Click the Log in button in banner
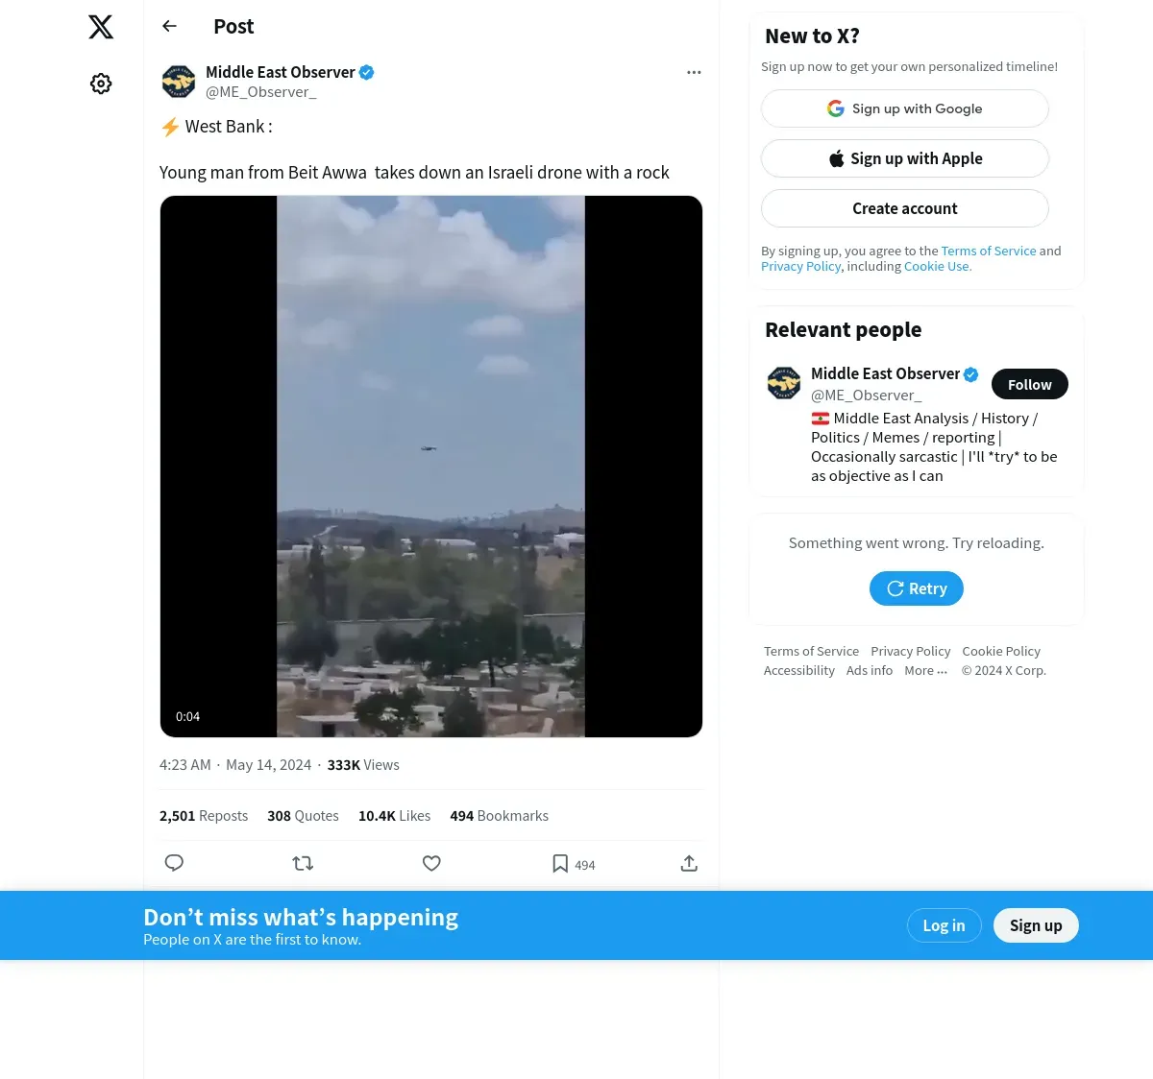The image size is (1153, 1079). point(944,925)
